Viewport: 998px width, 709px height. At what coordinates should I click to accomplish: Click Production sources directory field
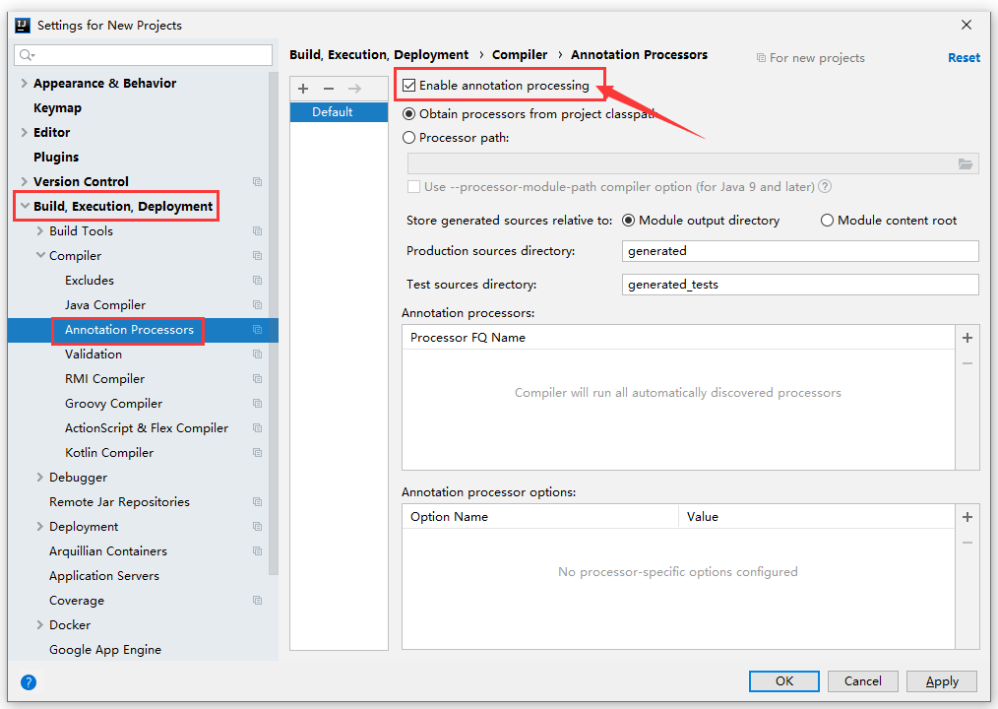(800, 251)
